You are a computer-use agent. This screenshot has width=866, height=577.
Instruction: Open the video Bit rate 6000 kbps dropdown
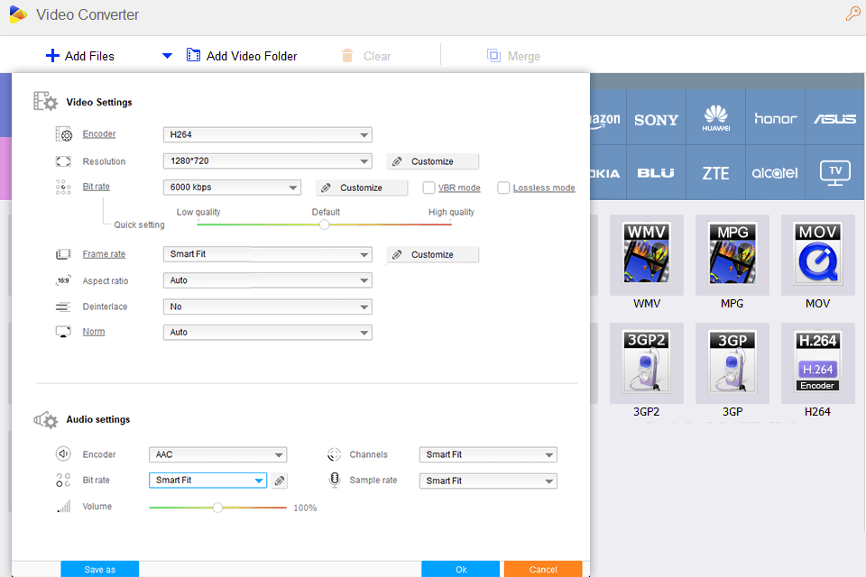232,188
